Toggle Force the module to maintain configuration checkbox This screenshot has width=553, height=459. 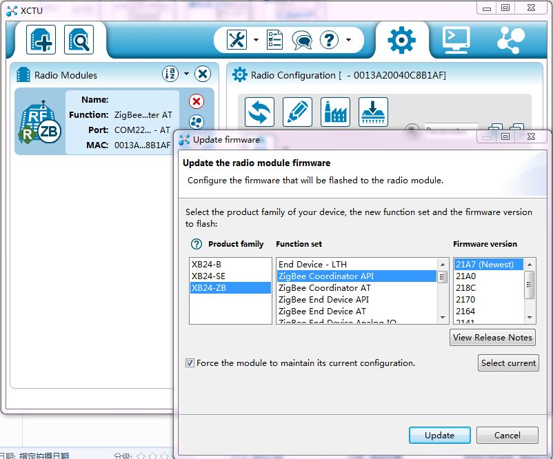tap(190, 363)
